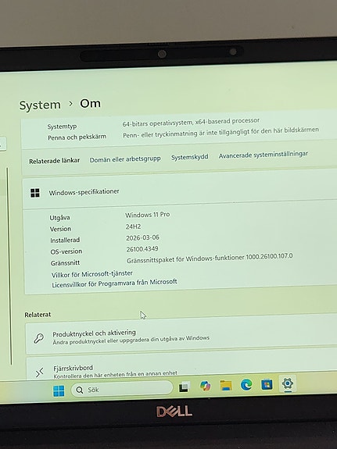This screenshot has width=337, height=449.
Task: Click the Relaterade länkar label
Action: click(x=55, y=161)
